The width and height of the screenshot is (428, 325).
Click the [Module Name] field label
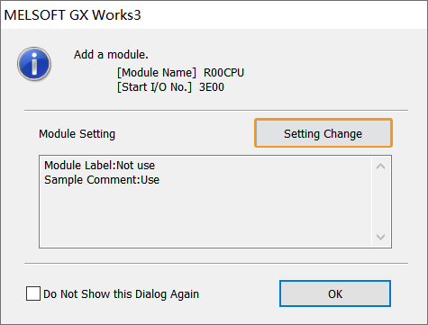pos(157,73)
